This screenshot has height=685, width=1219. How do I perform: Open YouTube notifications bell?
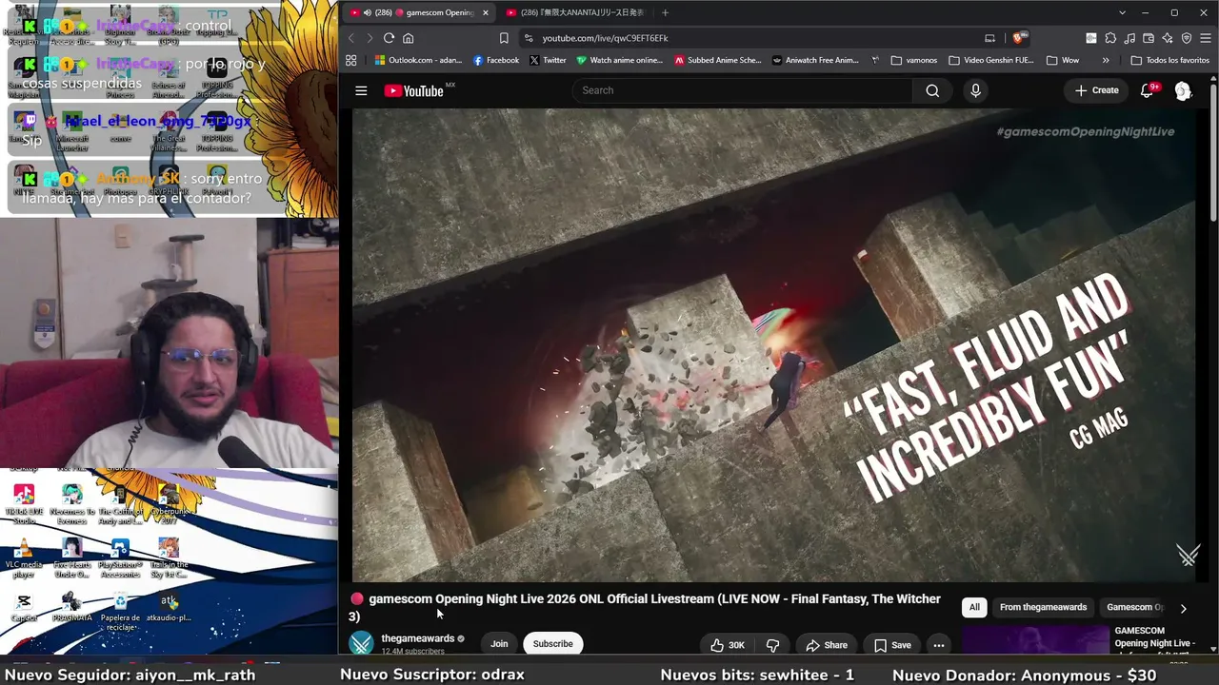[x=1148, y=90]
